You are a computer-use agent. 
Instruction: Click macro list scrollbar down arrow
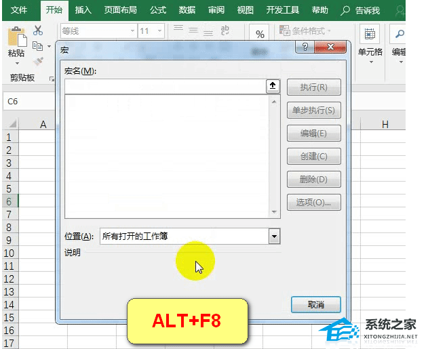coord(274,212)
